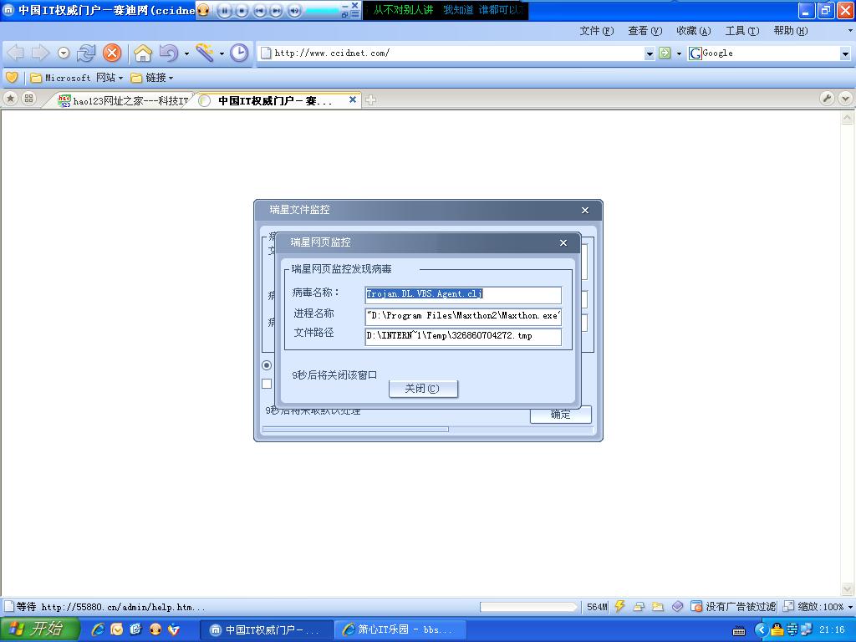Open the Microsoft 网站 favorites folder

click(77, 78)
